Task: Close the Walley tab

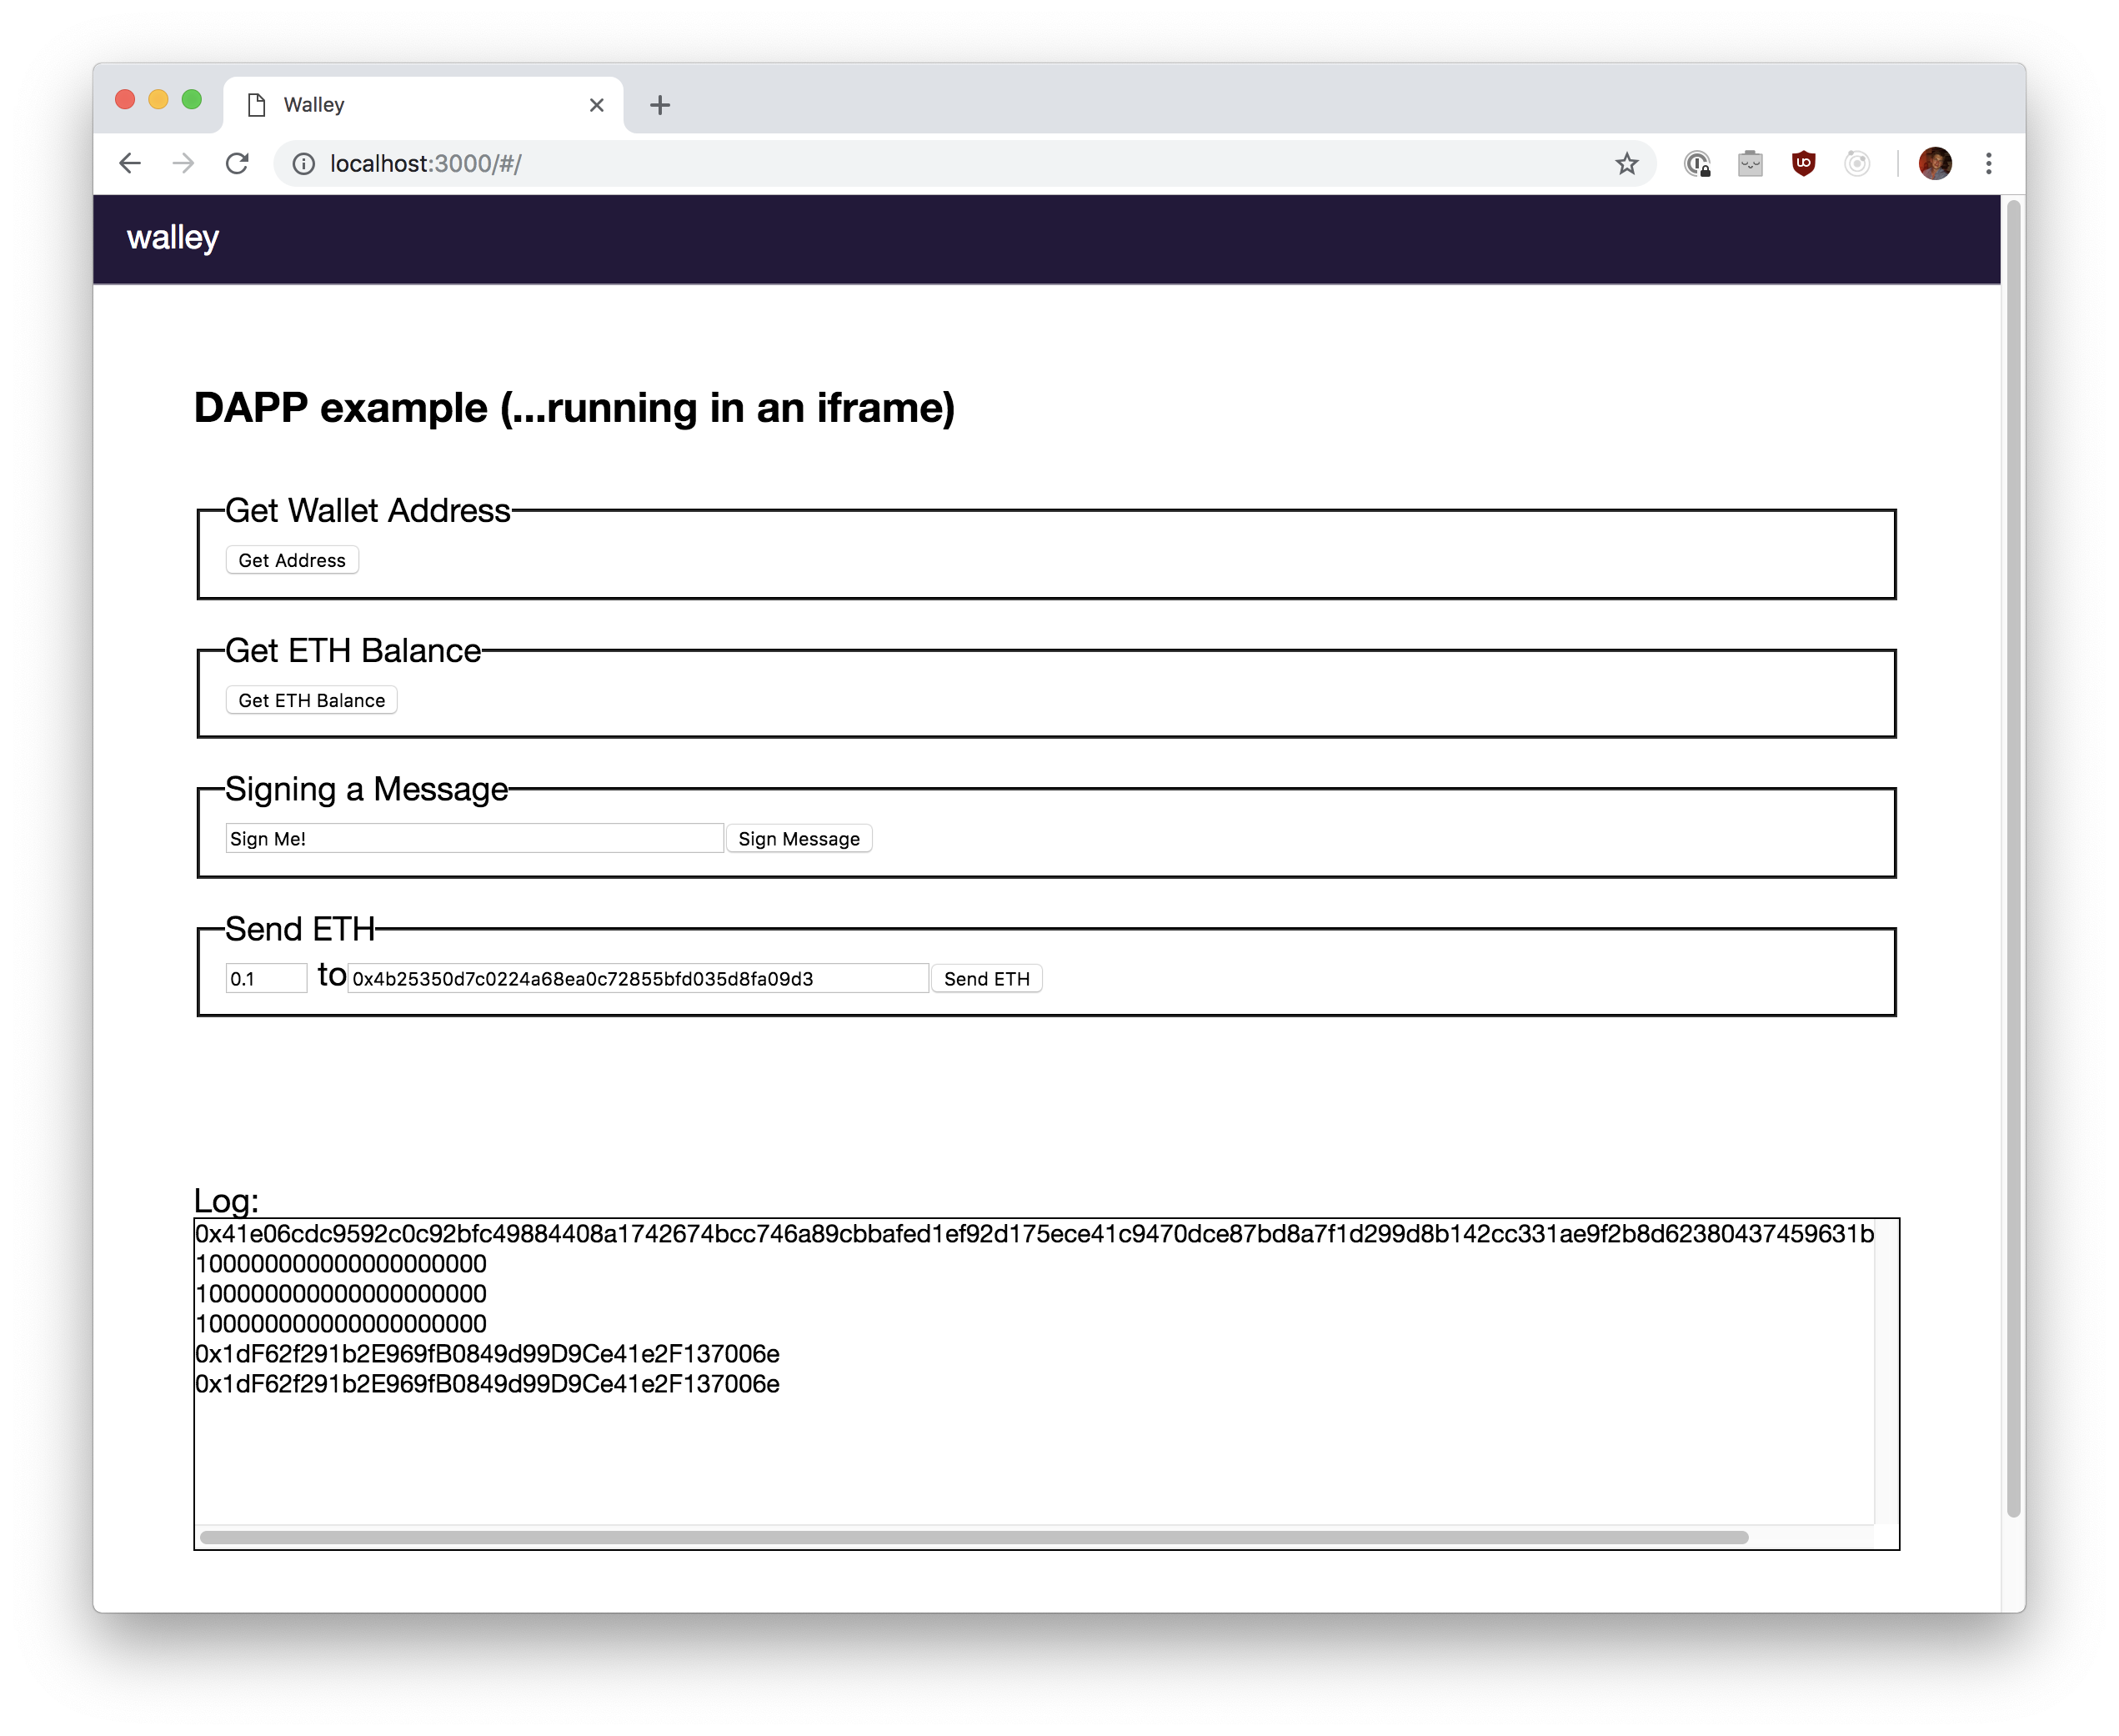Action: [597, 105]
